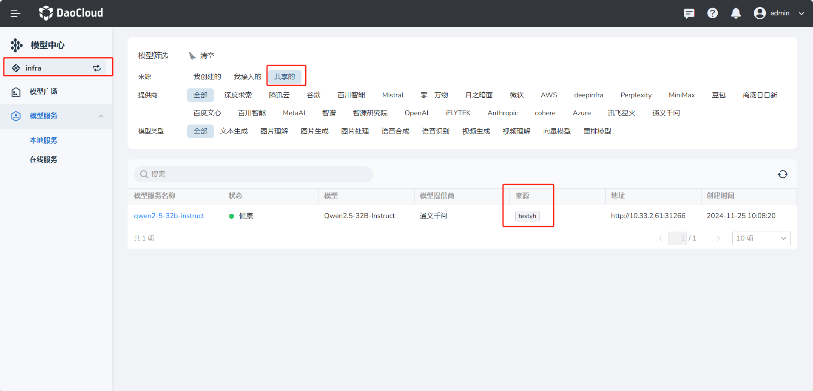Filter model type by 图片生成
The height and width of the screenshot is (391, 813).
pyautogui.click(x=315, y=131)
